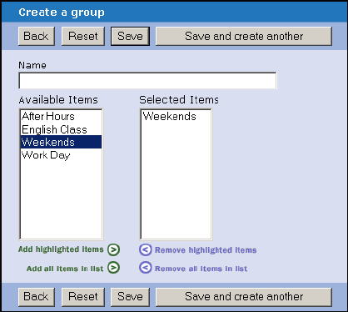The image size is (348, 312).
Task: Click the green Add highlighted items arrow icon
Action: point(114,249)
